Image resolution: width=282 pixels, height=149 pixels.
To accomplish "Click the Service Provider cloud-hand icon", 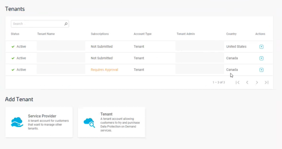I will click(x=17, y=122).
